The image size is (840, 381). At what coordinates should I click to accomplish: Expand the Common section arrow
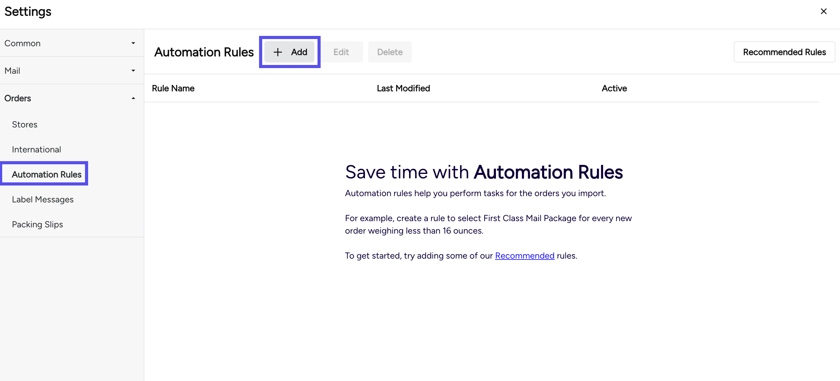pyautogui.click(x=133, y=43)
